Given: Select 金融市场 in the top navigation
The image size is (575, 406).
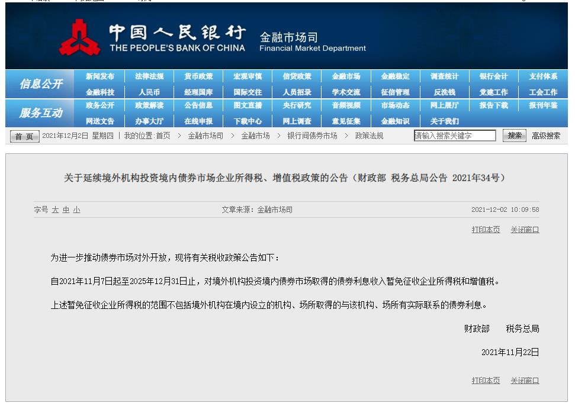Looking at the screenshot, I should click(x=346, y=76).
